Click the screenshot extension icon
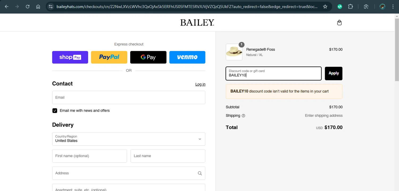 [x=366, y=7]
